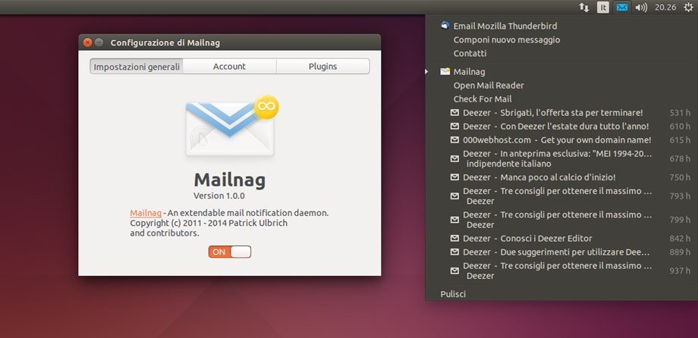Click Pulisci to clear notifications

[453, 293]
